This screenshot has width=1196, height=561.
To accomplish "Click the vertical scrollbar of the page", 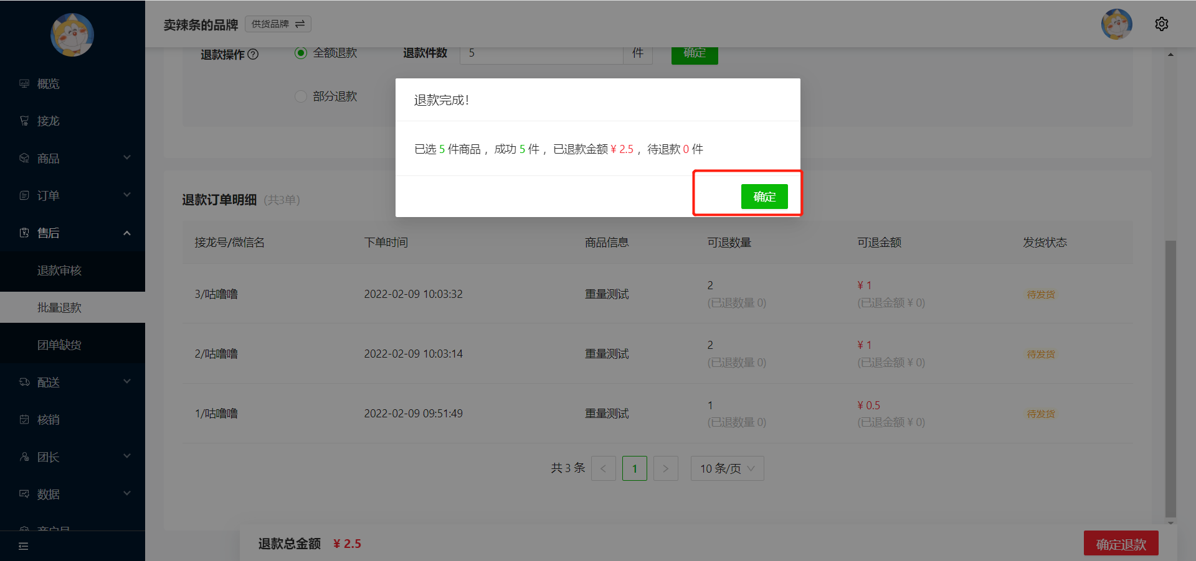I will 1170,378.
